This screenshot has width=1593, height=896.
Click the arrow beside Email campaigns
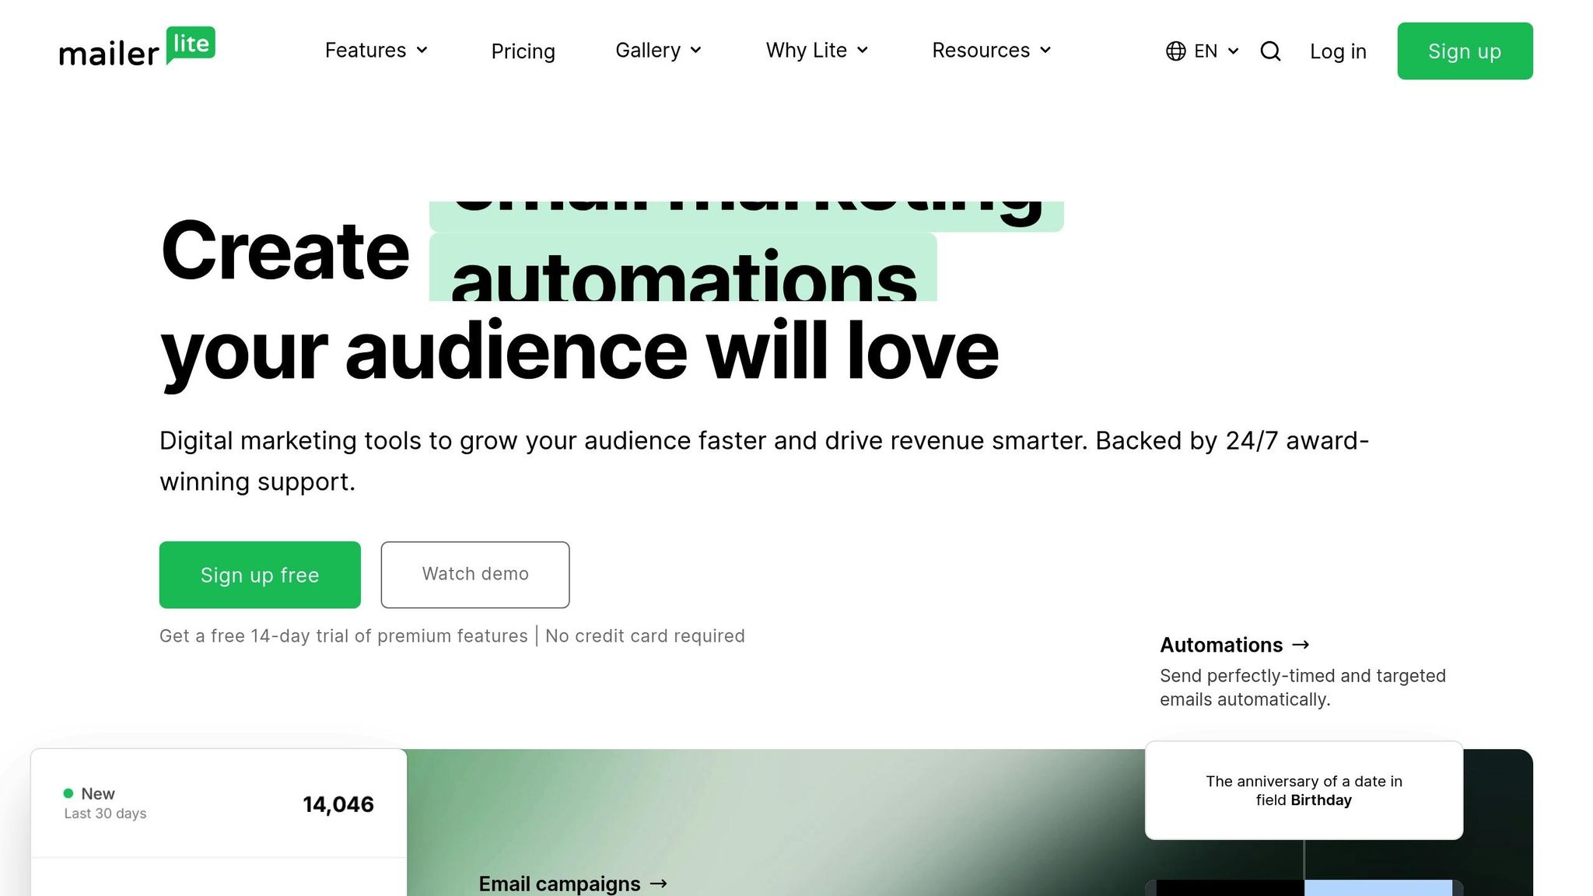coord(659,884)
